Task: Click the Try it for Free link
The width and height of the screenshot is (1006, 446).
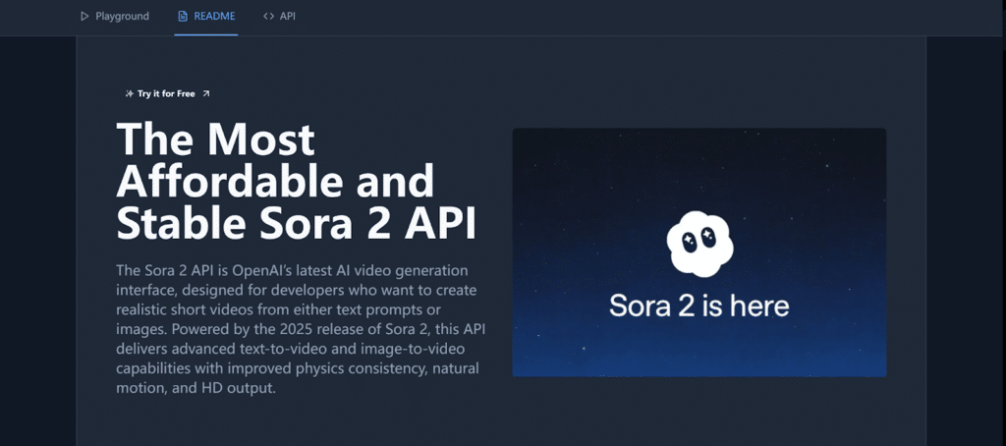Action: pyautogui.click(x=167, y=93)
